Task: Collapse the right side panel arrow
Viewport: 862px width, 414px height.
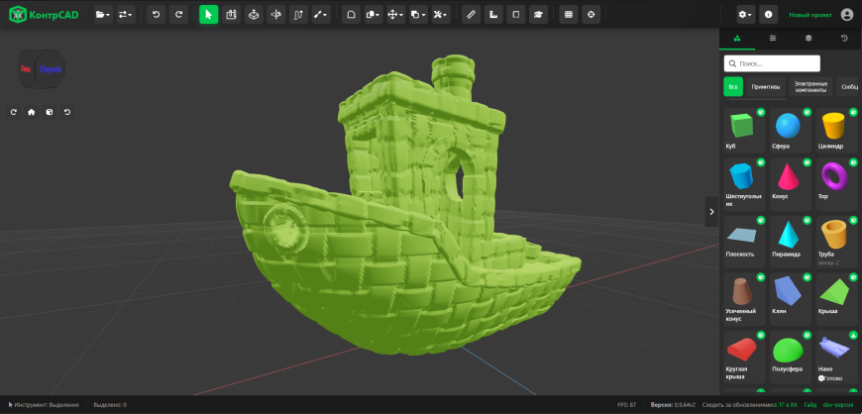Action: [711, 212]
